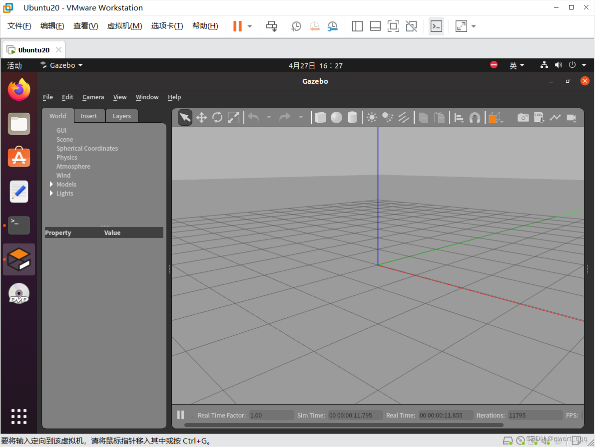595x447 pixels.
Task: Open Firefox from the Ubuntu dock
Action: click(x=19, y=90)
